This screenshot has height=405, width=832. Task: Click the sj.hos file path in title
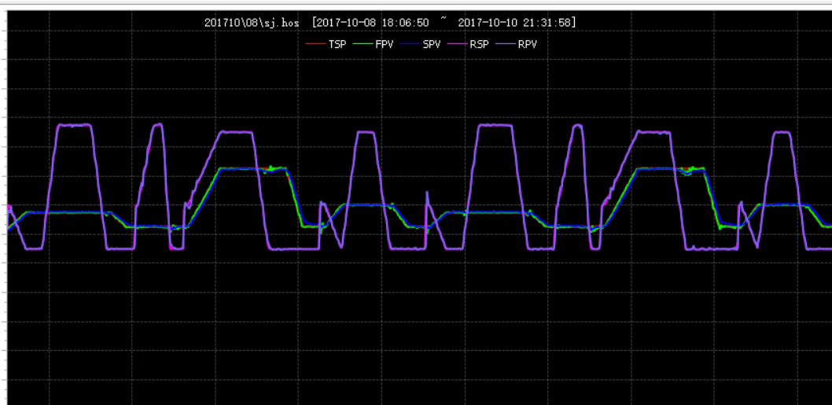pyautogui.click(x=252, y=23)
